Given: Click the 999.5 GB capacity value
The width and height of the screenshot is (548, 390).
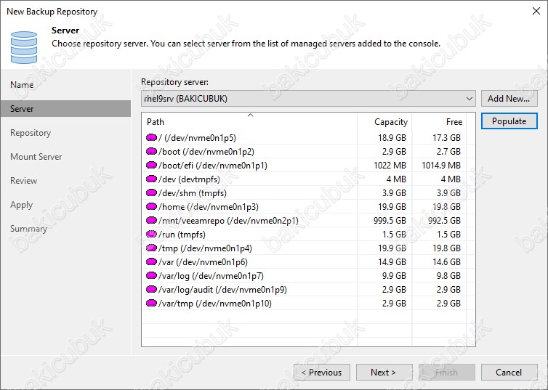Looking at the screenshot, I should 390,221.
